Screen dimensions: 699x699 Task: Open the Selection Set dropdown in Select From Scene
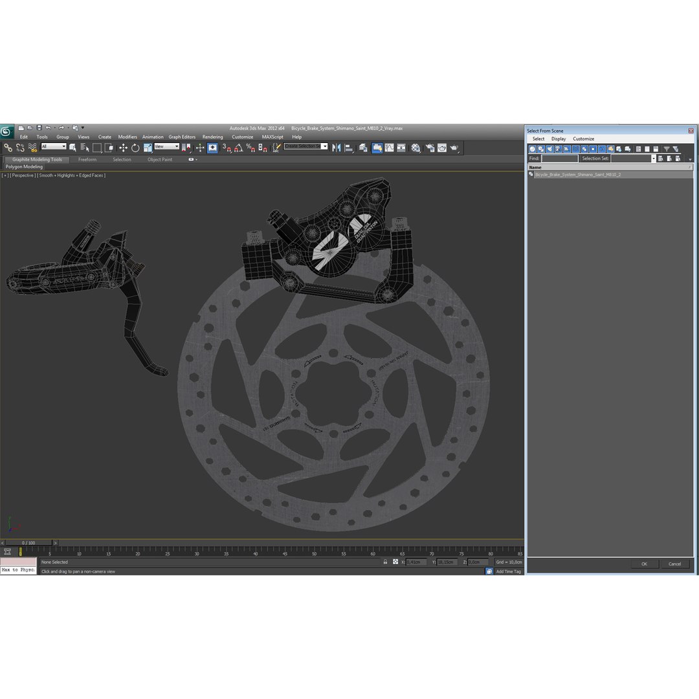tap(654, 159)
